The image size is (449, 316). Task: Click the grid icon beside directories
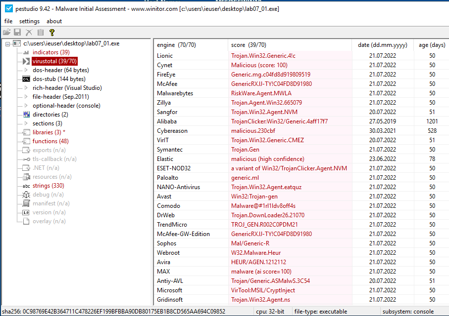26,115
